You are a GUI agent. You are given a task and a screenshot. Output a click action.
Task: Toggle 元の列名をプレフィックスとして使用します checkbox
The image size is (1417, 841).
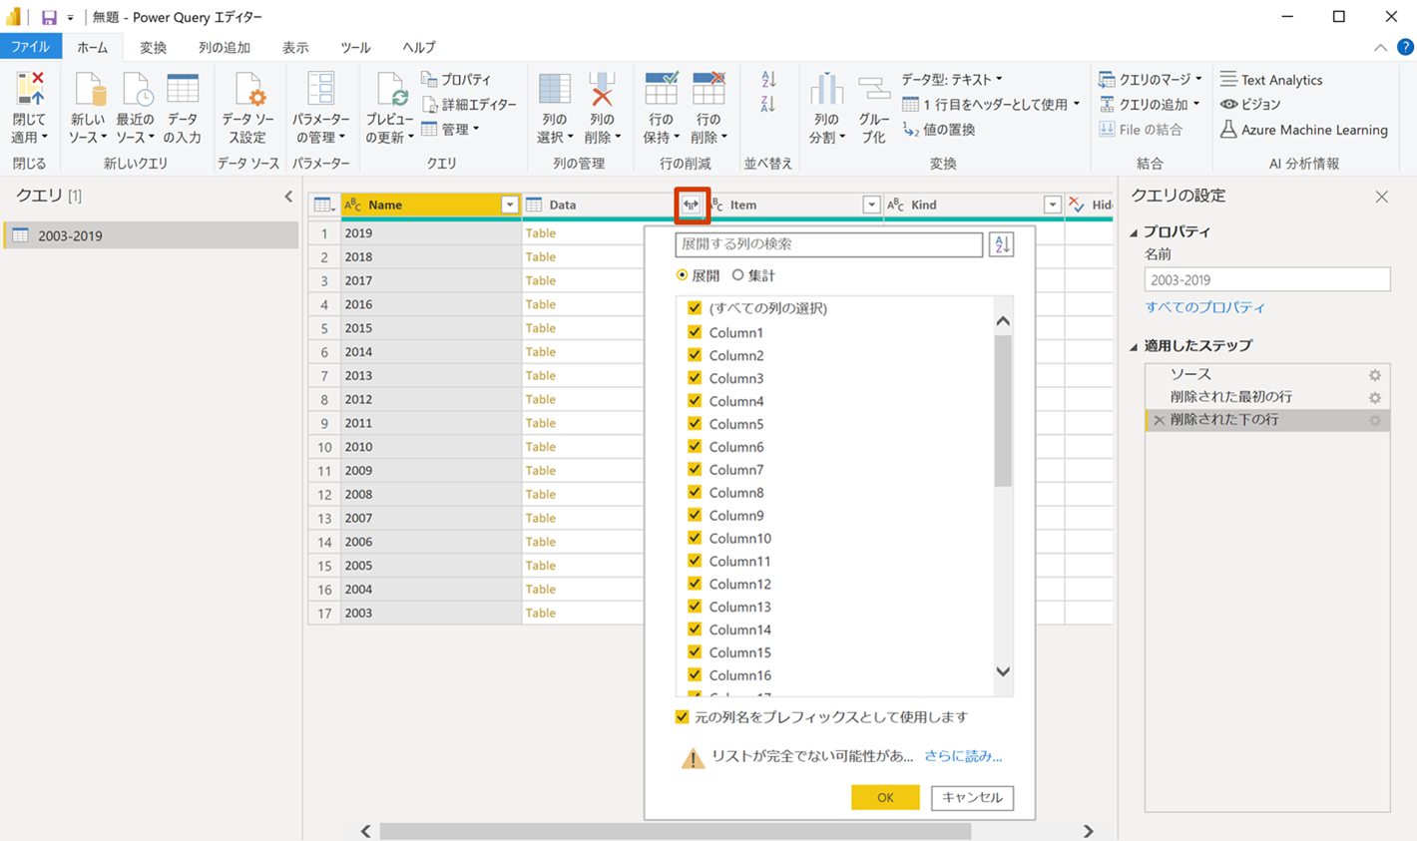coord(683,717)
